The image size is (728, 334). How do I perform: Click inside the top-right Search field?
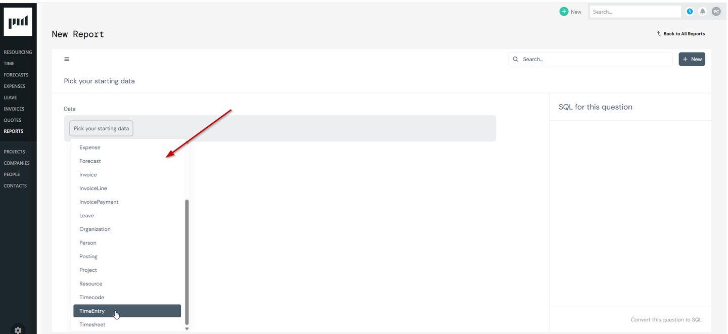pos(635,11)
